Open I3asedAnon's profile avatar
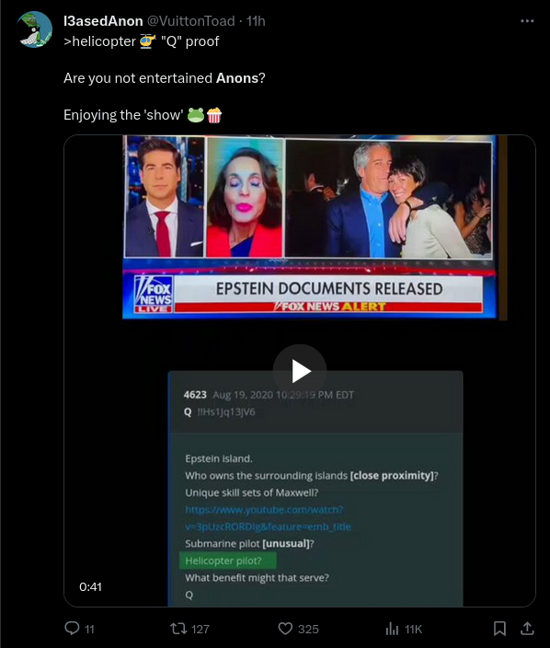550x648 pixels. coord(34,29)
